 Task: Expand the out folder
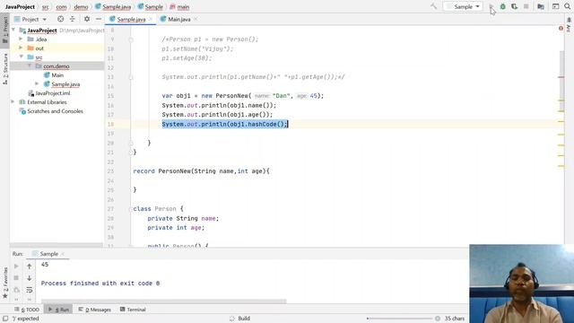tap(21, 48)
